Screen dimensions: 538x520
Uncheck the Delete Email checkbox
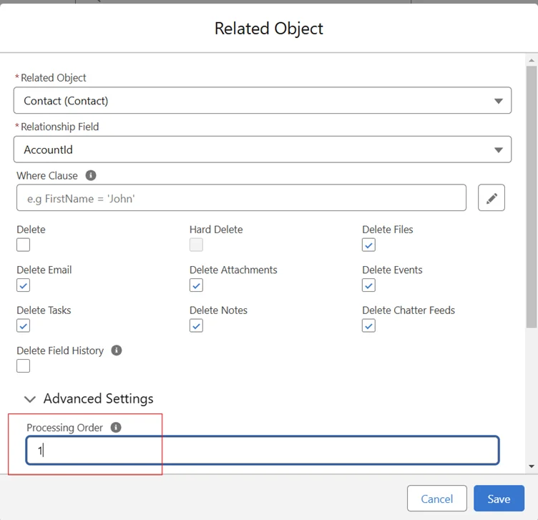[x=24, y=285]
